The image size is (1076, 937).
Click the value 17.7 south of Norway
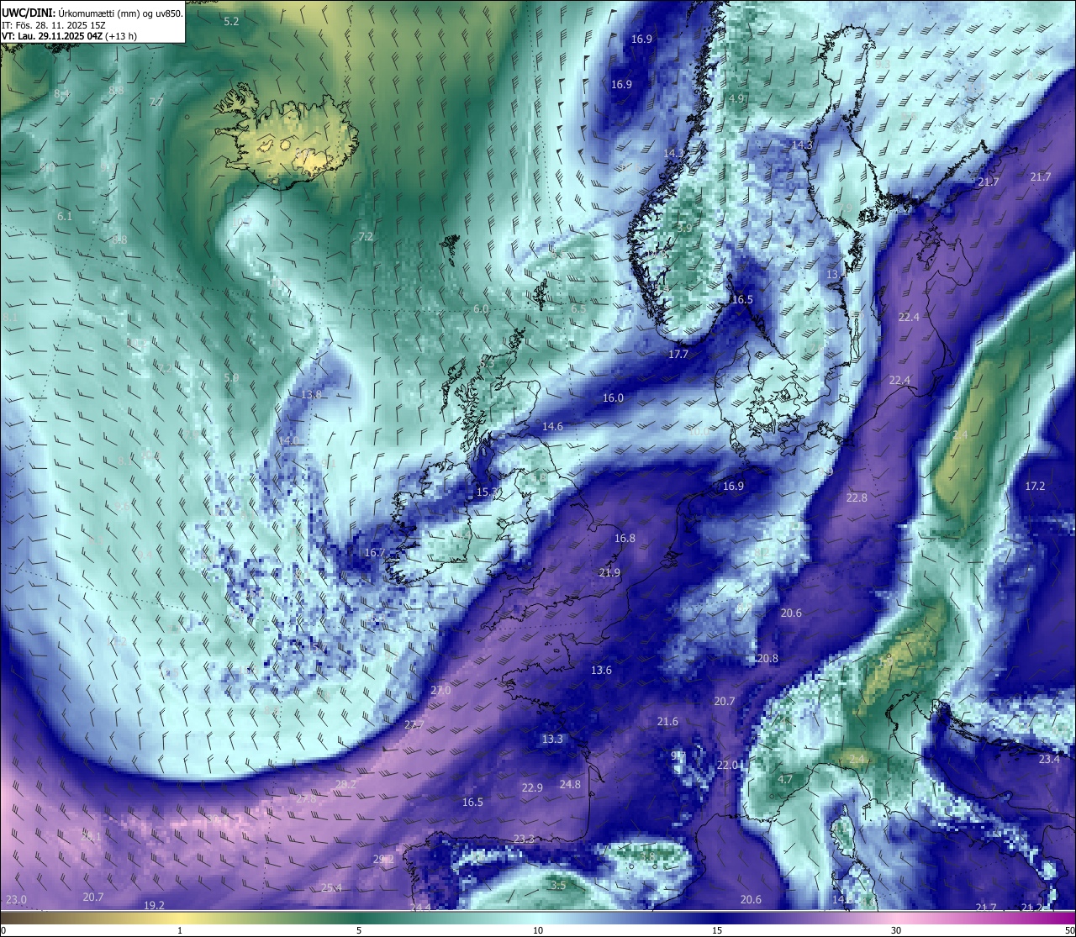point(678,354)
